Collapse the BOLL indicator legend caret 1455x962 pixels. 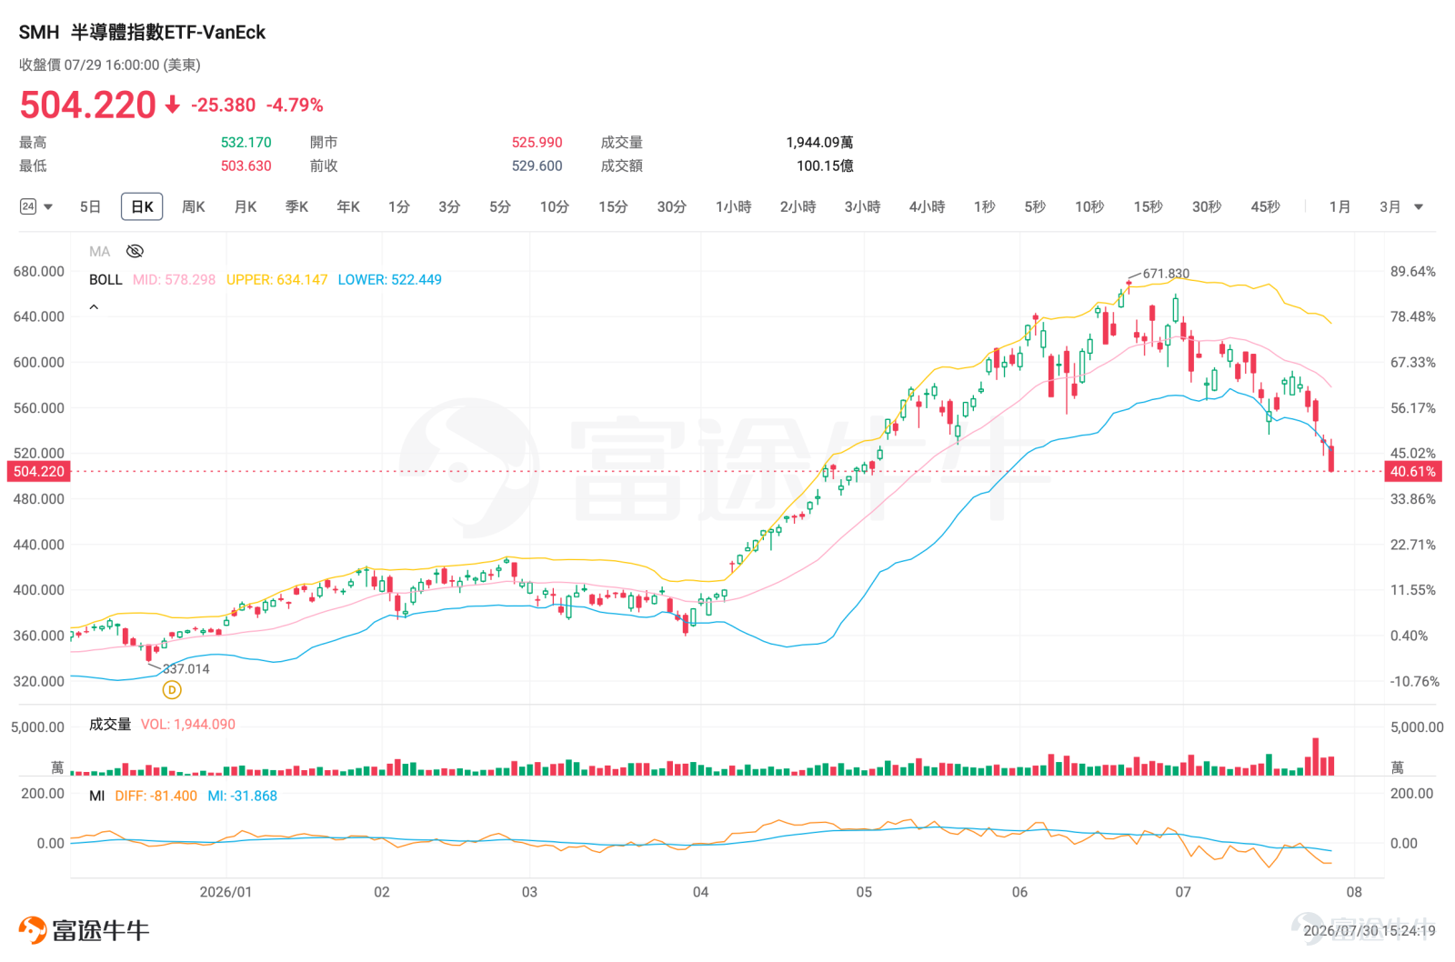[94, 307]
